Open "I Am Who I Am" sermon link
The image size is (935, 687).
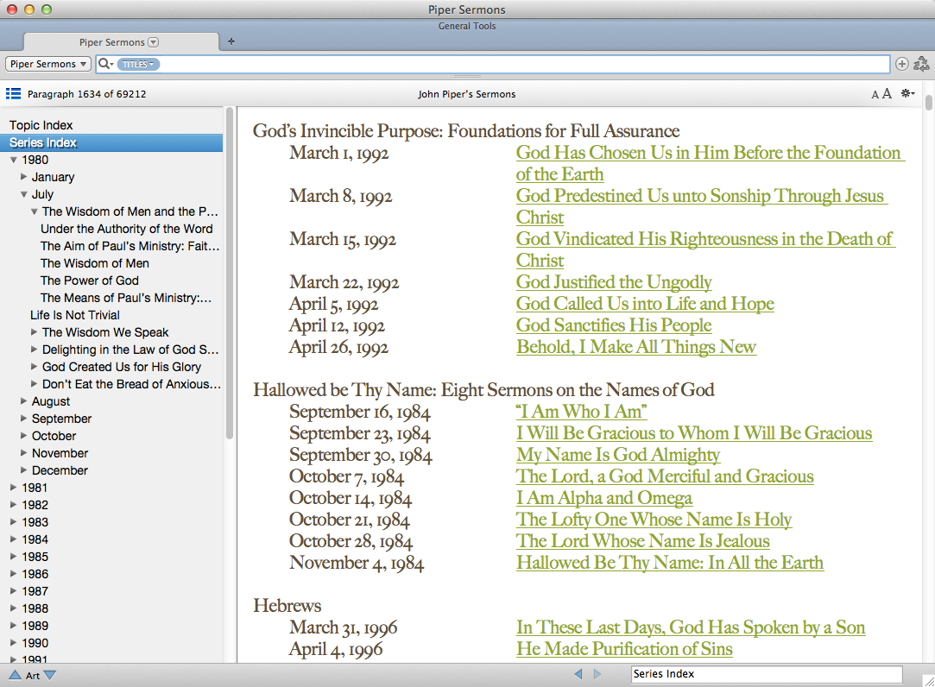tap(581, 412)
